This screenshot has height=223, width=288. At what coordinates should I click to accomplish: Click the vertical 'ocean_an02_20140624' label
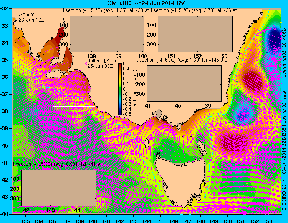(x=284, y=52)
